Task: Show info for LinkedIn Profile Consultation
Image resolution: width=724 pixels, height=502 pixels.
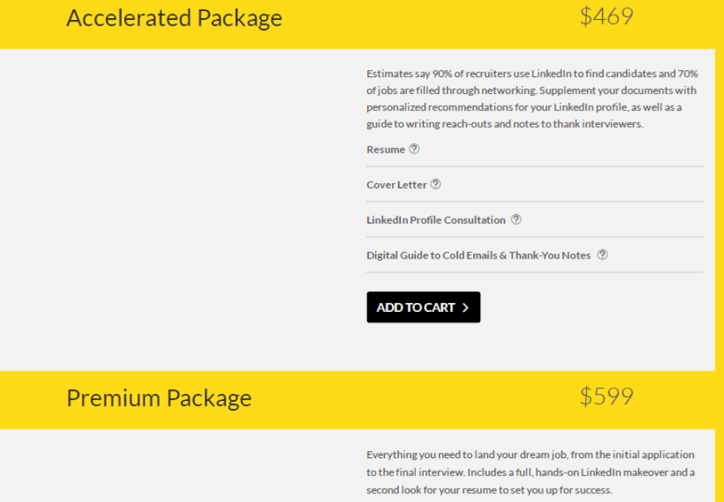Action: coord(516,220)
